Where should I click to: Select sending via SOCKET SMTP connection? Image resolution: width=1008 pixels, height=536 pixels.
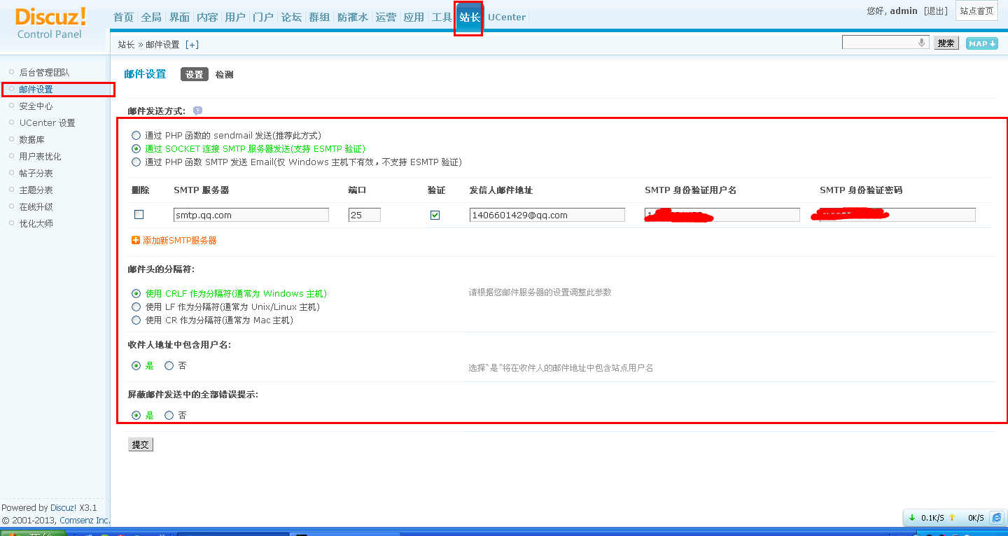tap(136, 149)
